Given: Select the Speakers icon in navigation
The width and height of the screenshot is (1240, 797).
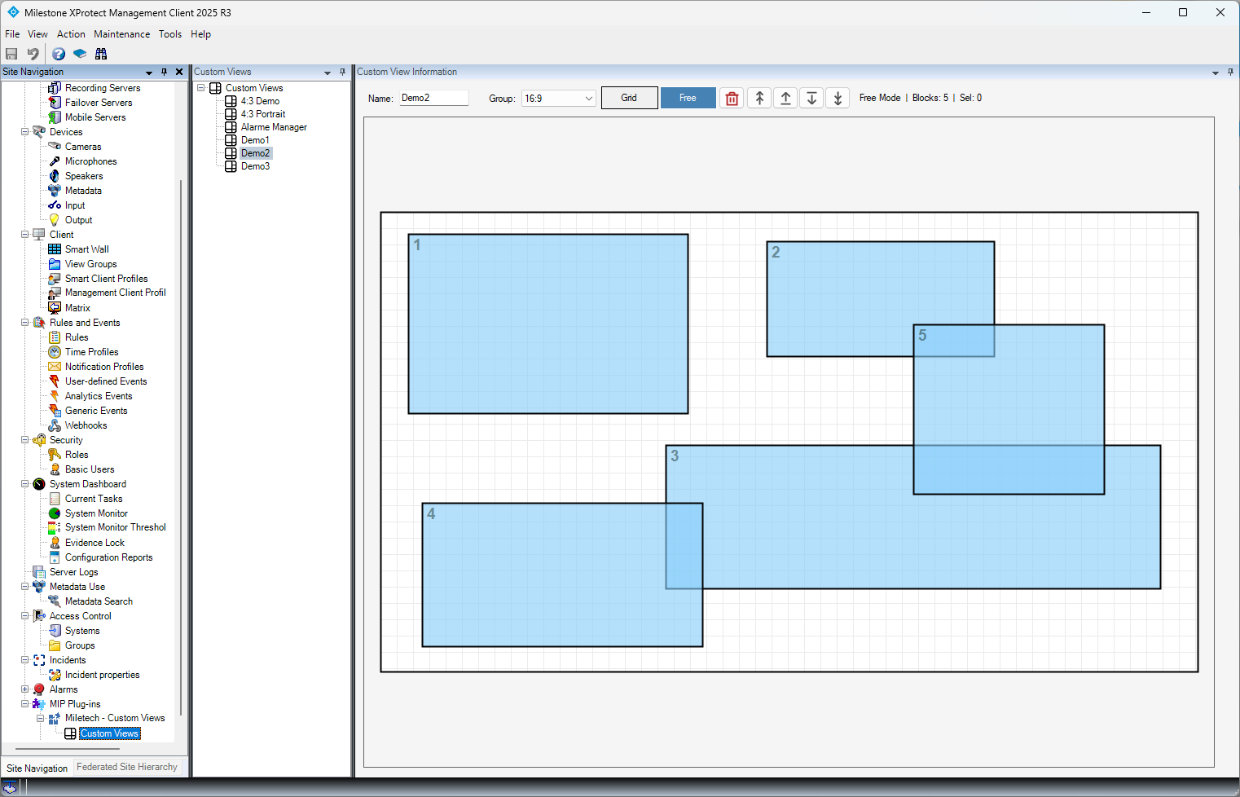Looking at the screenshot, I should click(55, 176).
